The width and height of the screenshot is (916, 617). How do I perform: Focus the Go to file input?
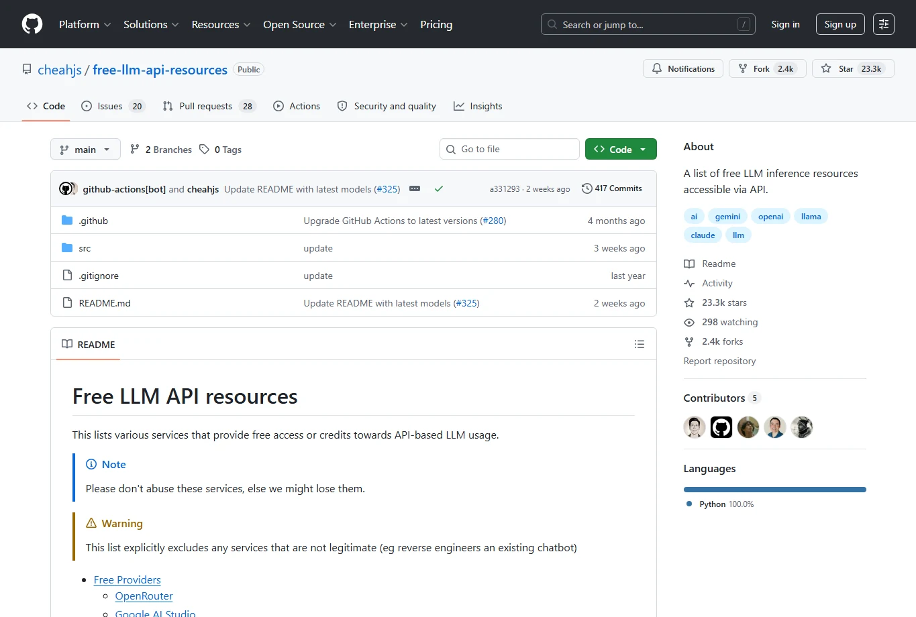pyautogui.click(x=509, y=149)
